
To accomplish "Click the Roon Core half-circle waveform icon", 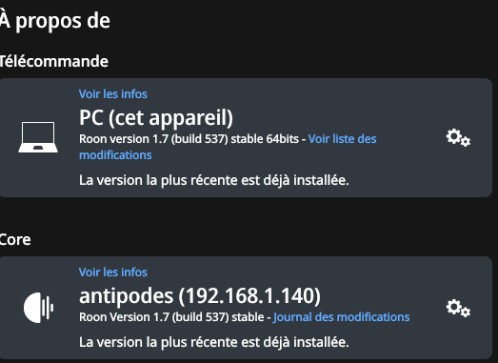I will click(x=38, y=308).
